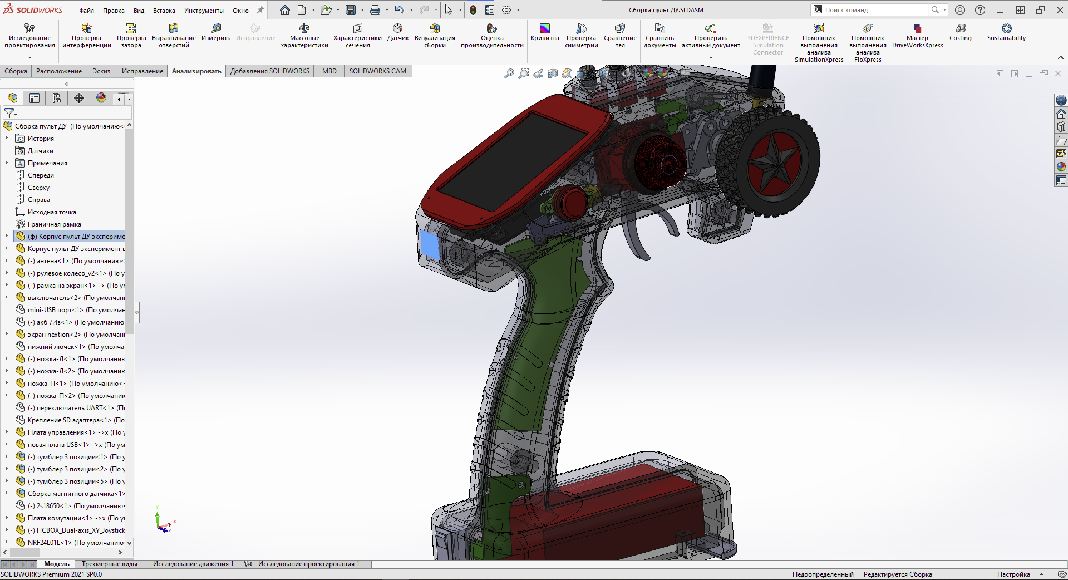Open FloXpress analysis wizard
The height and width of the screenshot is (580, 1068).
868,43
